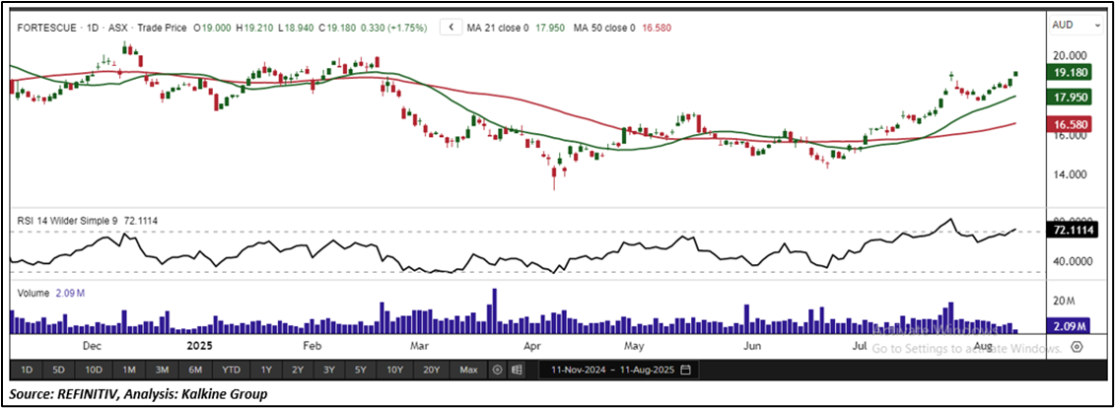Select the 1Y time range
Viewport: 1115px width, 408px height.
pyautogui.click(x=266, y=370)
